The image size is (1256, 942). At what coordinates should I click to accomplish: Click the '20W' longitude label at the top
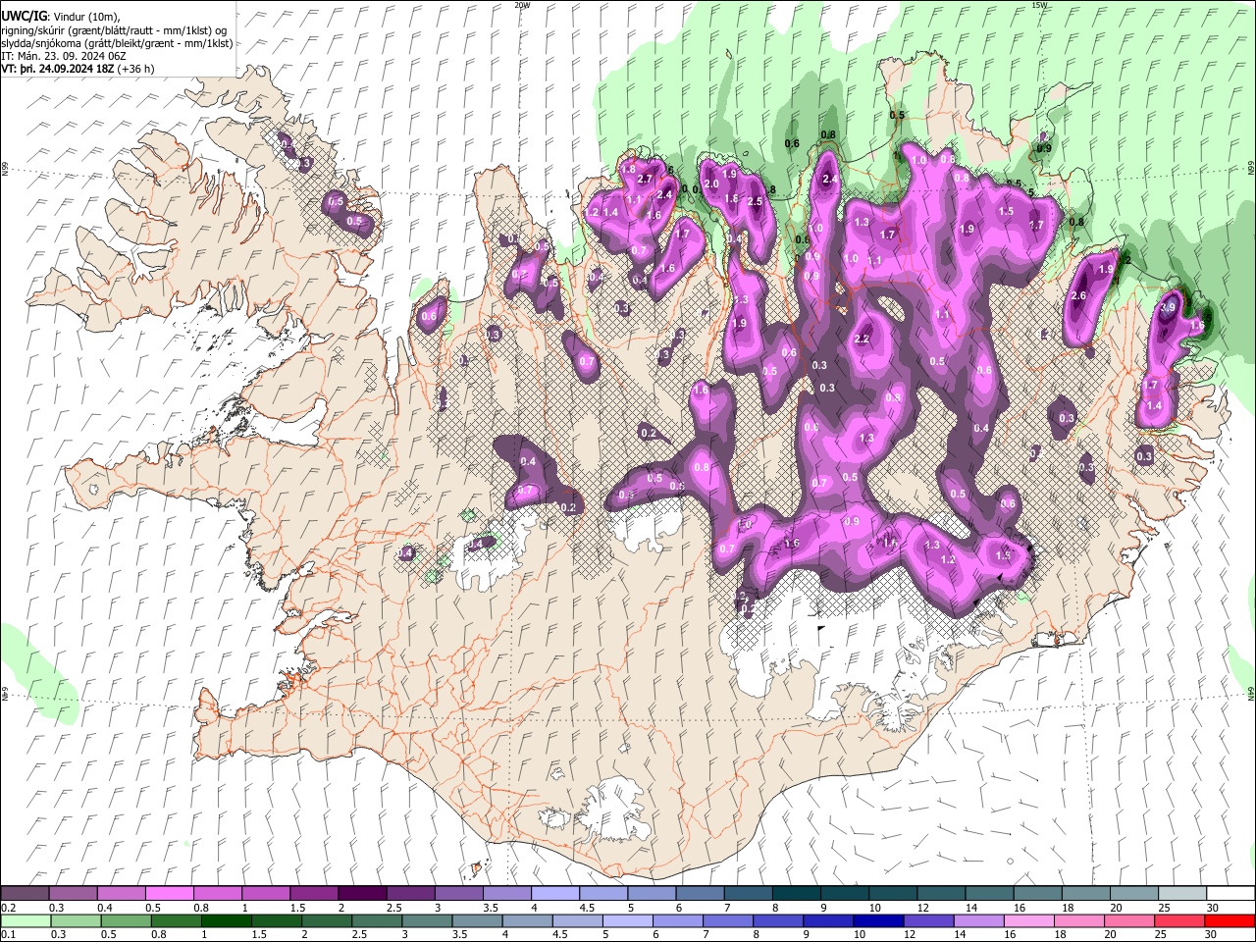(522, 5)
